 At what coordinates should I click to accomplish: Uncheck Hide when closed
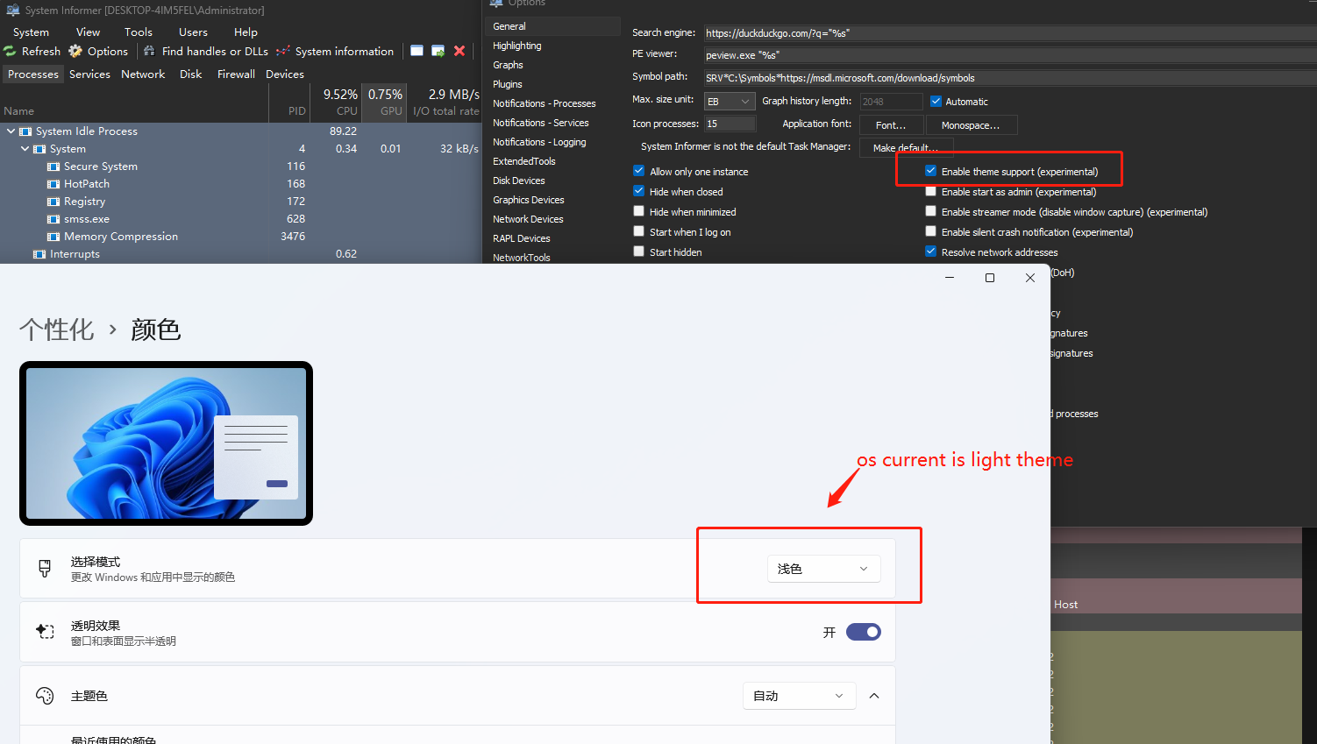click(x=639, y=191)
